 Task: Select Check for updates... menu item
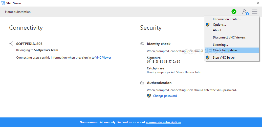click(x=232, y=50)
